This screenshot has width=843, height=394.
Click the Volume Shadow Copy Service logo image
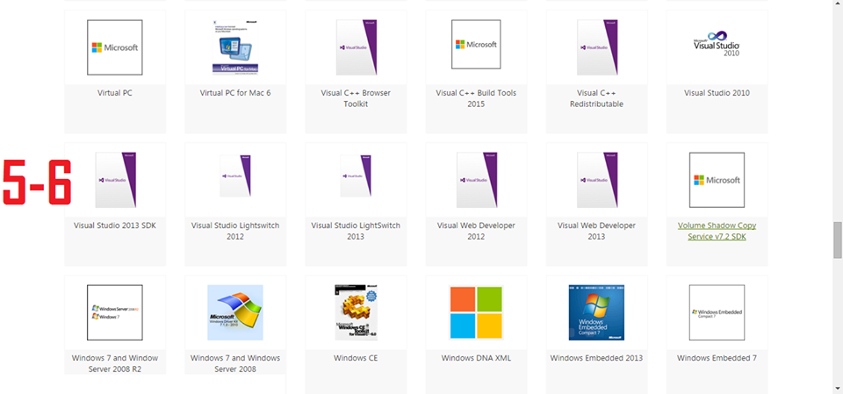717,180
